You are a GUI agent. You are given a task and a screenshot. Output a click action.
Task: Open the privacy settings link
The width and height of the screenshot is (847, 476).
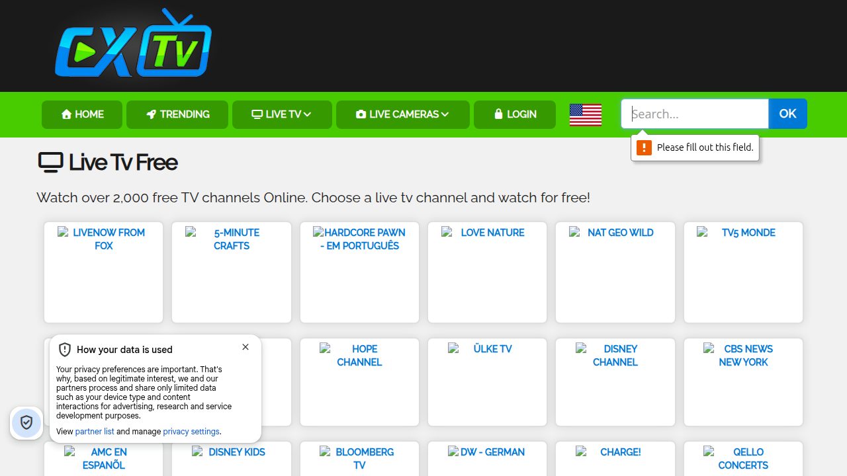point(191,432)
